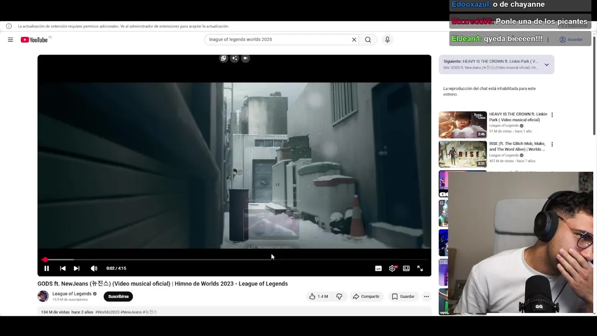Viewport: 597px width, 336px height.
Task: Open League of Legends channel avatar
Action: [43, 296]
